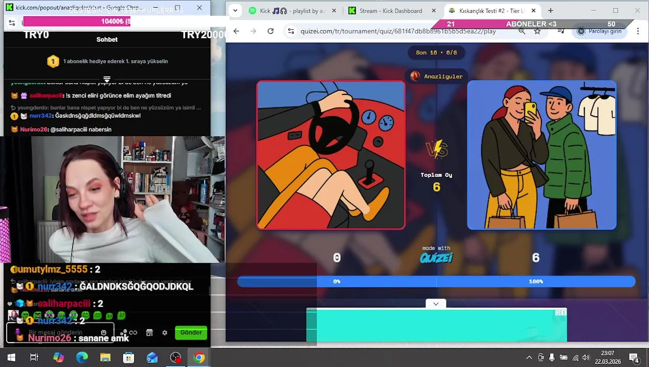The width and height of the screenshot is (649, 367).
Task: Open the battery status tray icon
Action: [x=564, y=358]
